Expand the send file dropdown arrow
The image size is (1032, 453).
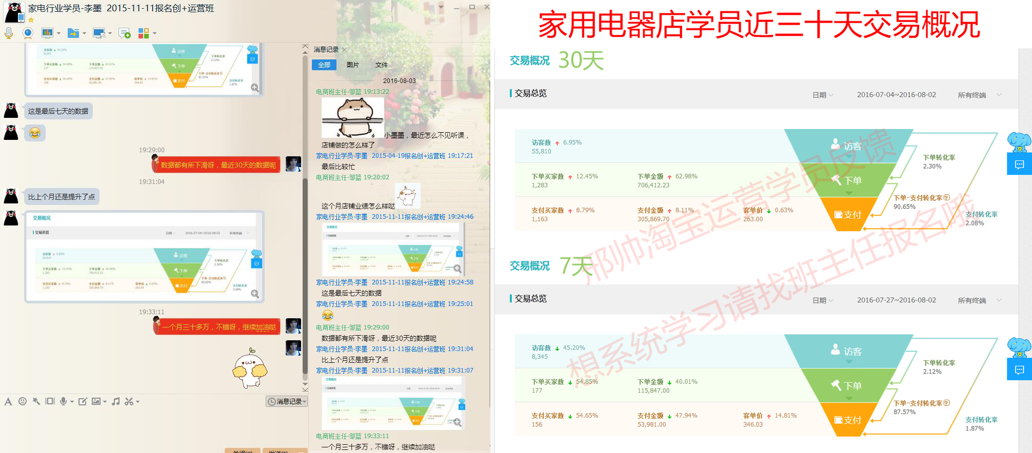pos(85,33)
